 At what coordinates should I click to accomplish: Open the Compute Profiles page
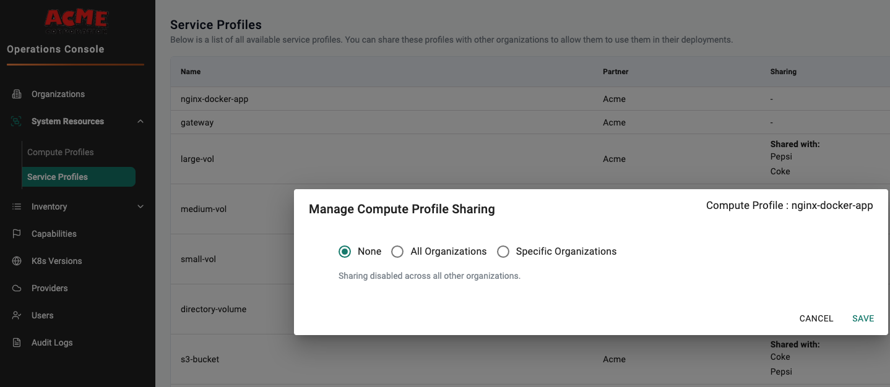tap(61, 152)
